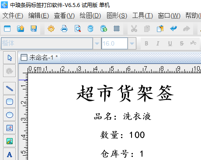
Task: Open the database settings cylinder icon
Action: pyautogui.click(x=90, y=28)
